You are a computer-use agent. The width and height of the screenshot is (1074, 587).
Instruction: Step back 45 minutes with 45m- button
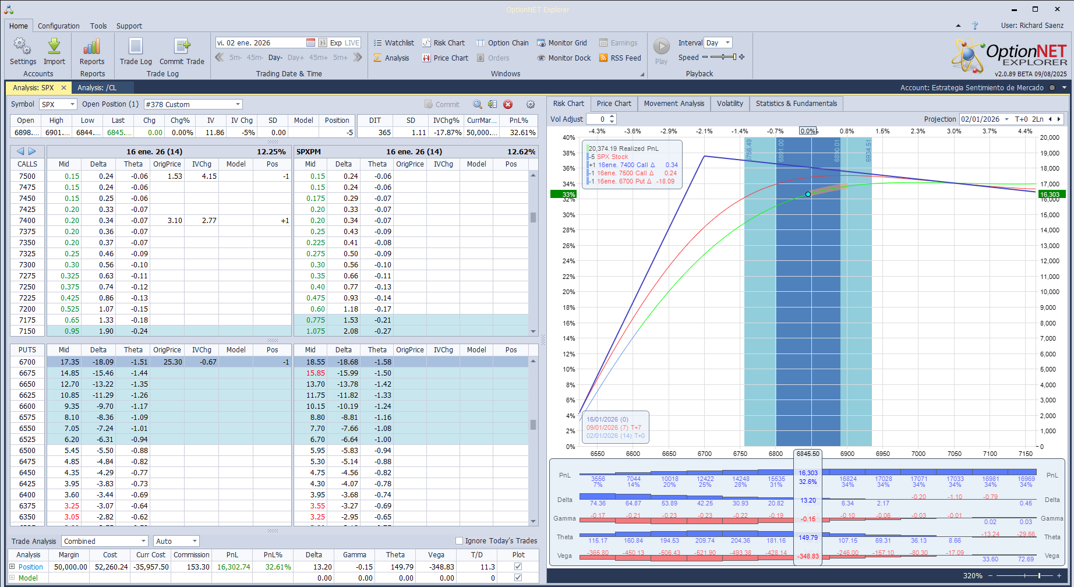pyautogui.click(x=255, y=58)
